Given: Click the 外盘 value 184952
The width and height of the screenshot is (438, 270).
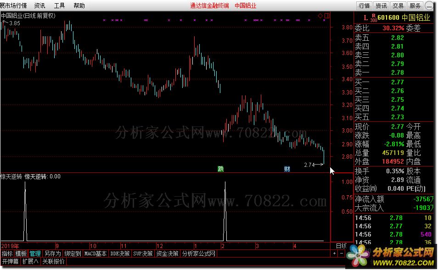Looking at the screenshot, I should [393, 161].
